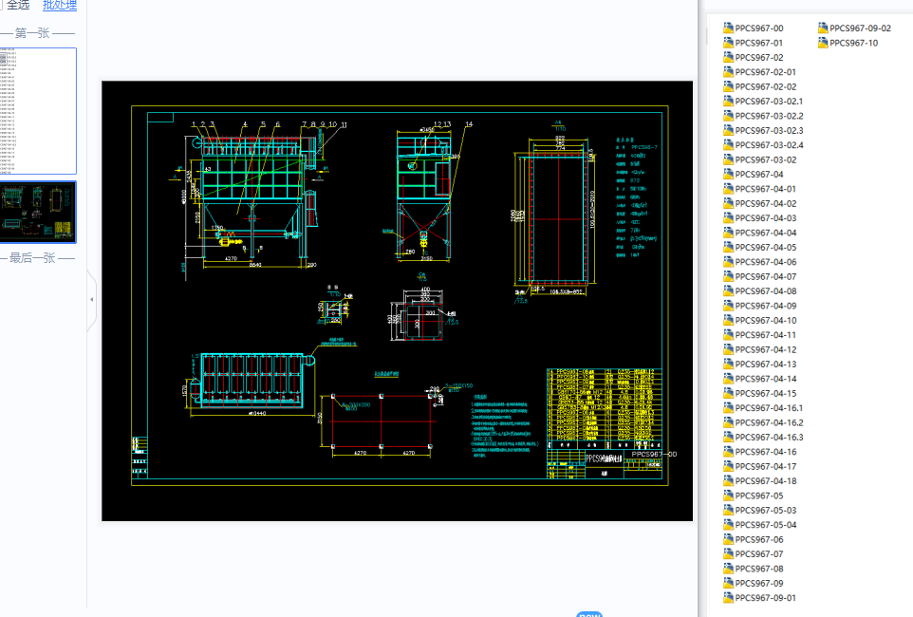Viewport: 913px width, 617px height.
Task: Click the PPCS967-10 file icon
Action: point(823,43)
